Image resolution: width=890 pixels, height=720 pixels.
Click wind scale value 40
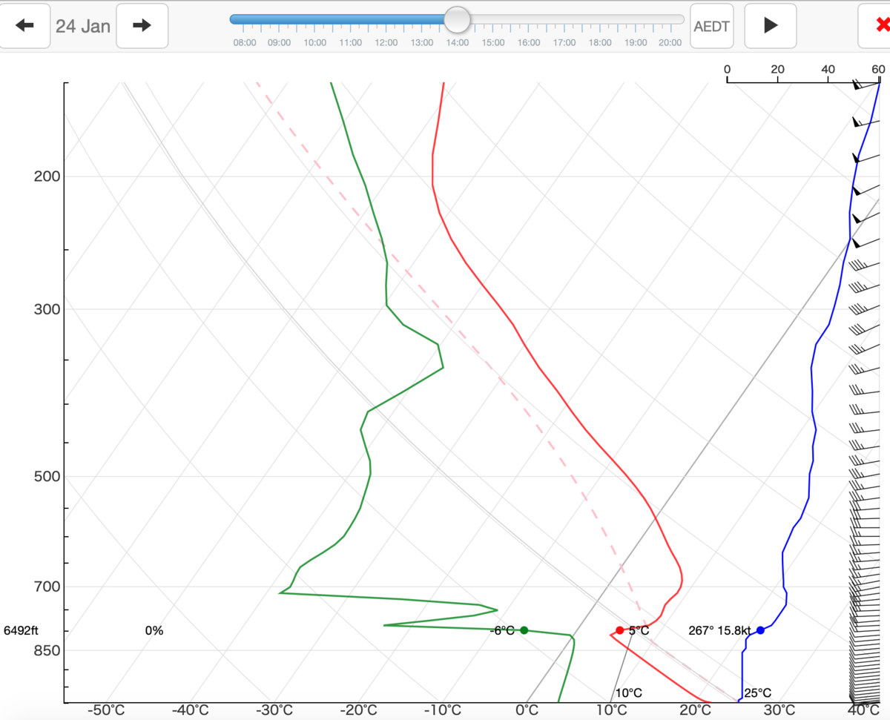coord(828,69)
